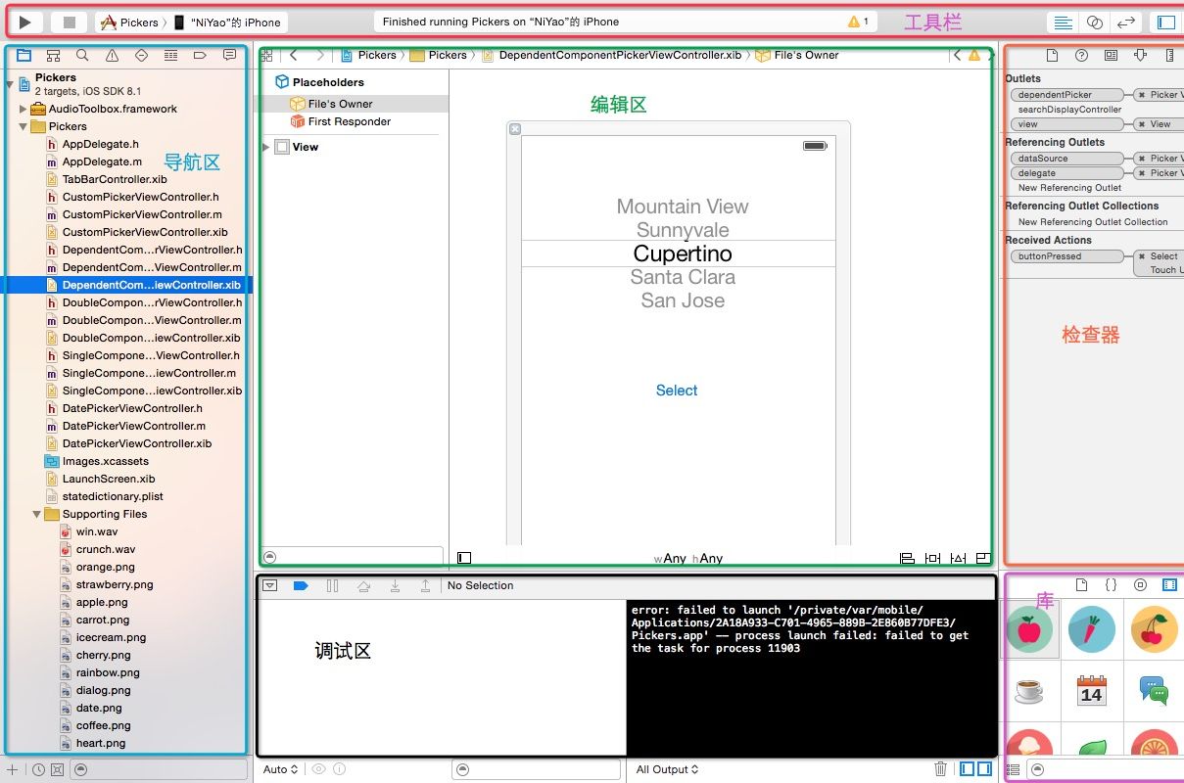Screen dimensions: 1184x783
Task: Click the warning count in the activity status
Action: 858,22
